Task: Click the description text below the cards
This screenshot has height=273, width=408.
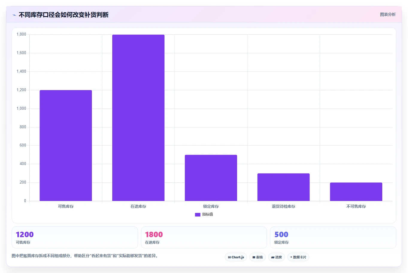Action: (x=85, y=256)
